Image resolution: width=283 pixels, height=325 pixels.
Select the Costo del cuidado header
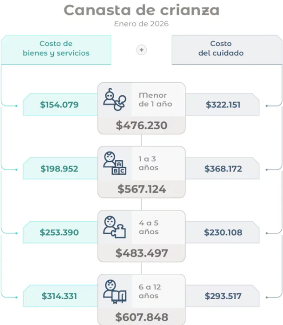(x=221, y=49)
